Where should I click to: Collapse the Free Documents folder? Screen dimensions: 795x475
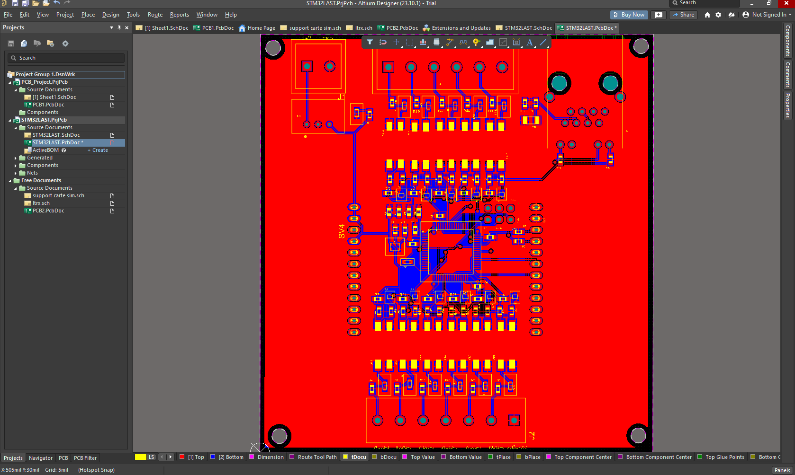[x=9, y=180]
